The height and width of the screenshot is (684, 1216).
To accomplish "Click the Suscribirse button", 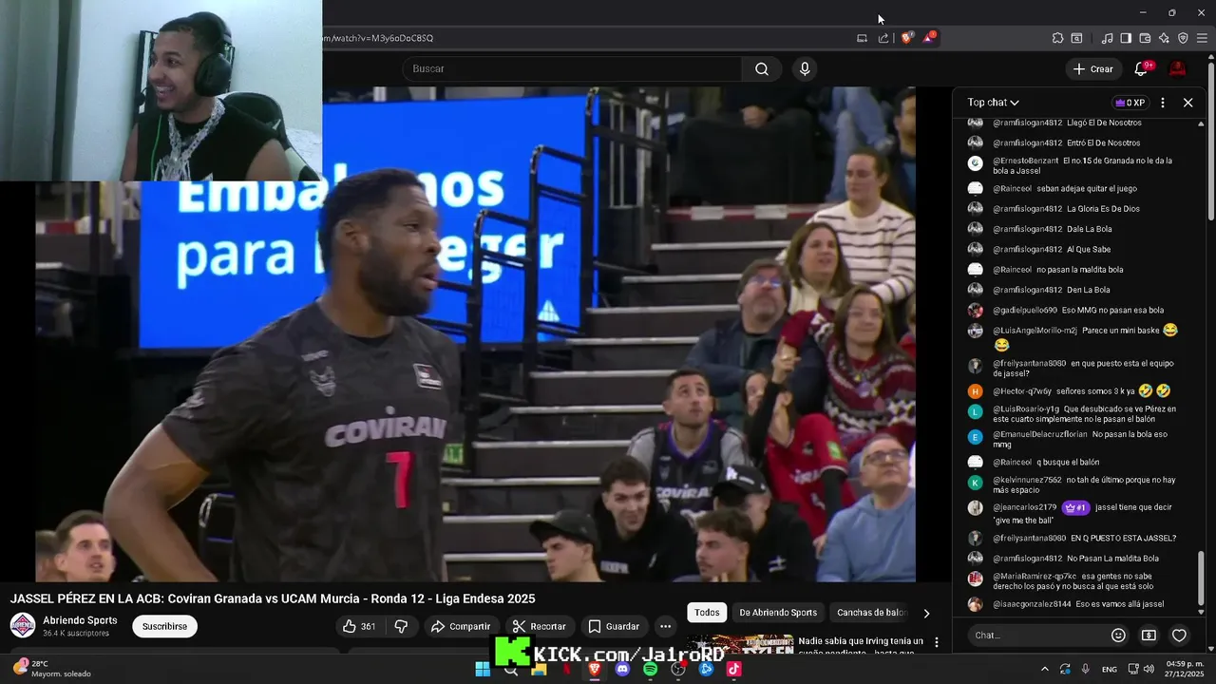I will pyautogui.click(x=164, y=626).
